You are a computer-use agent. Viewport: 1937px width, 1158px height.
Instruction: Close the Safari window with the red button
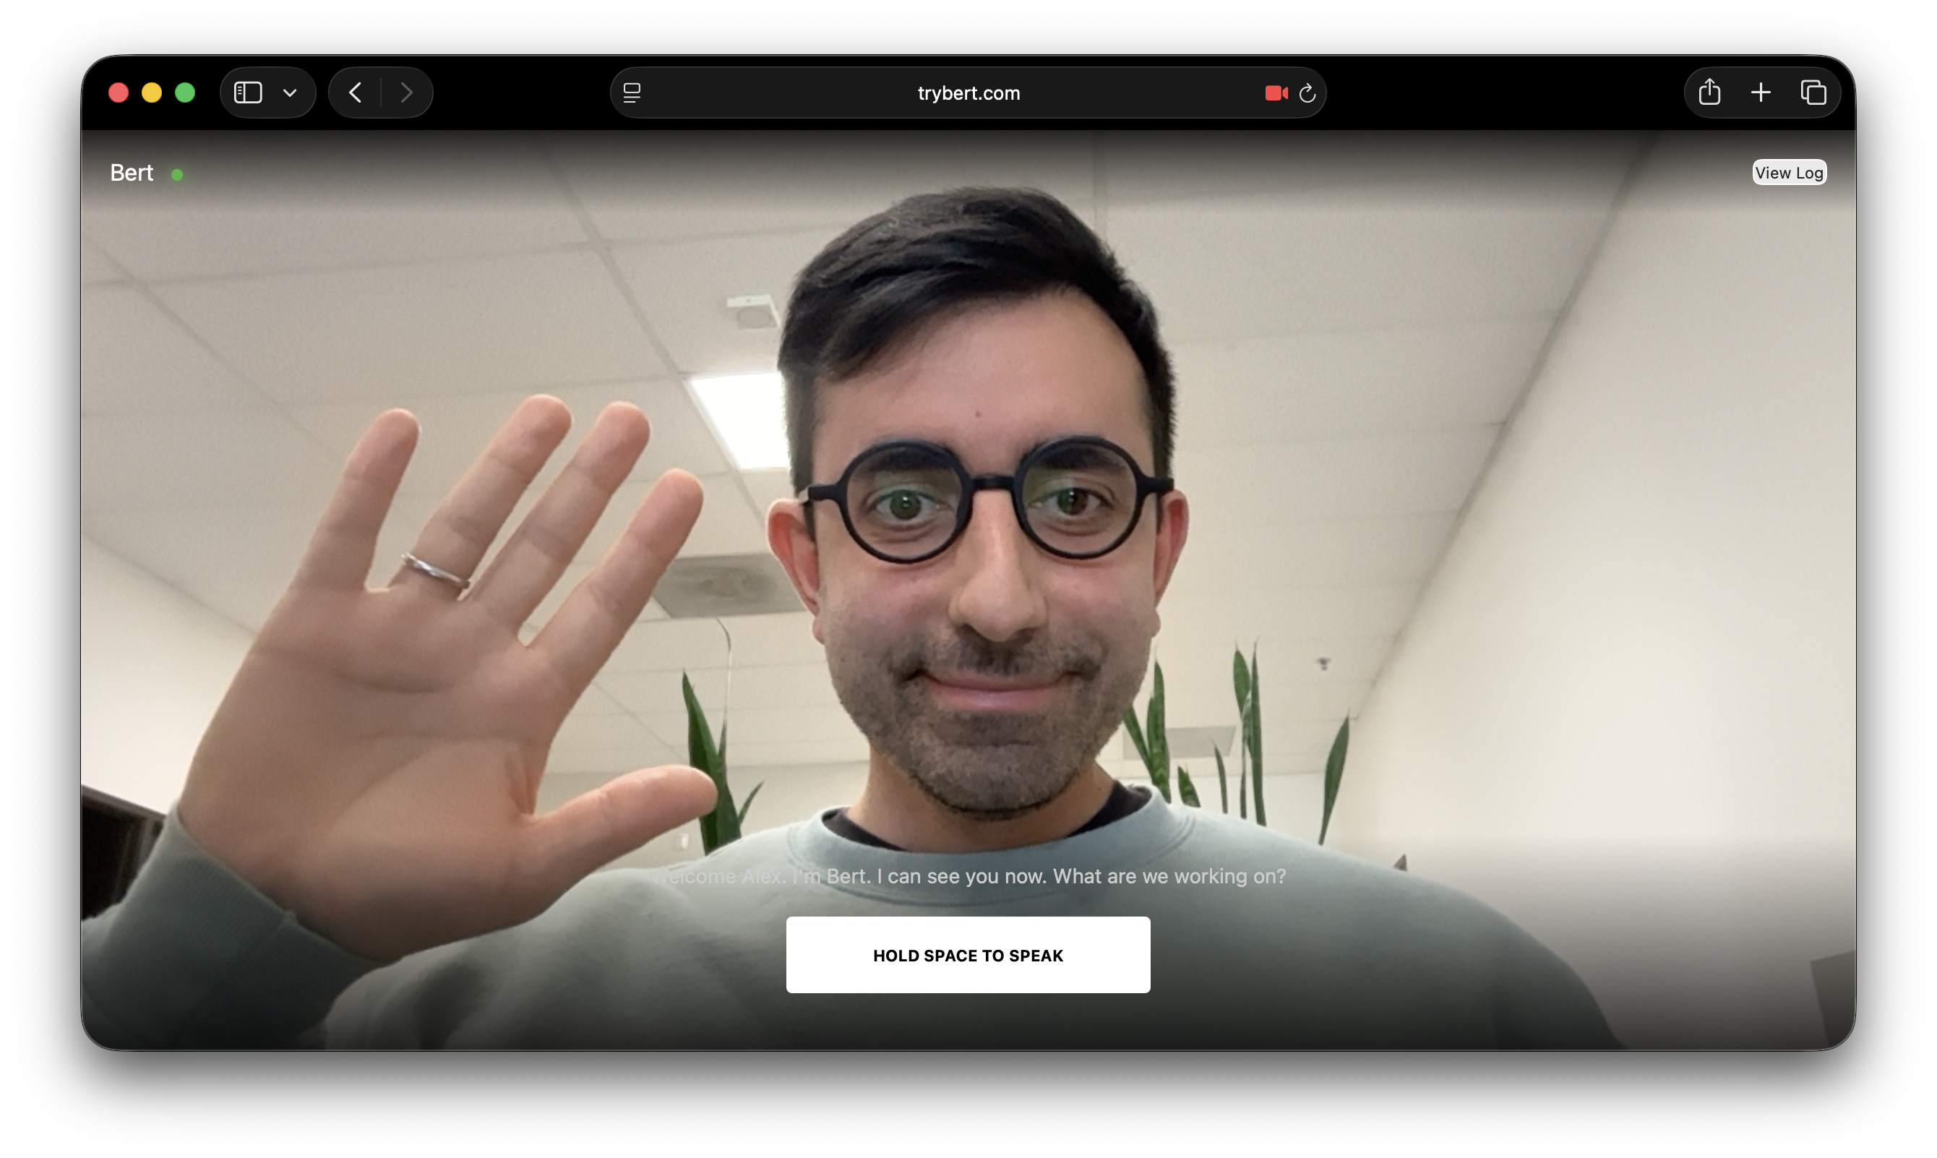pyautogui.click(x=119, y=93)
